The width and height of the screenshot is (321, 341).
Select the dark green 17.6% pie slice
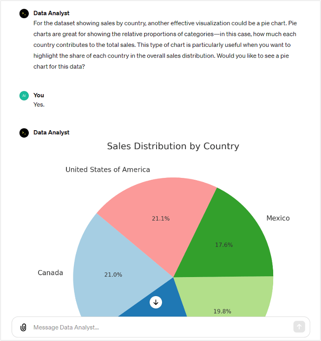point(232,241)
